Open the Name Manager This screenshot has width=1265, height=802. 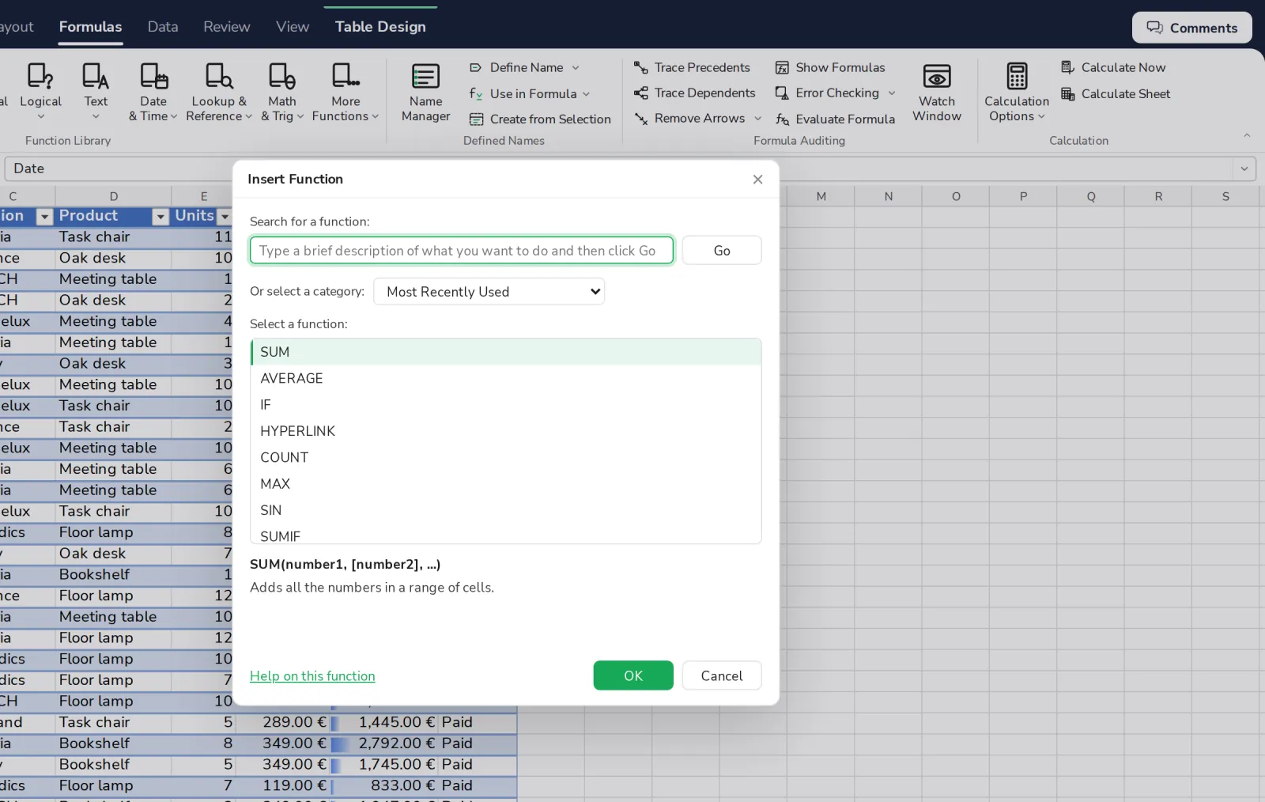(x=425, y=93)
